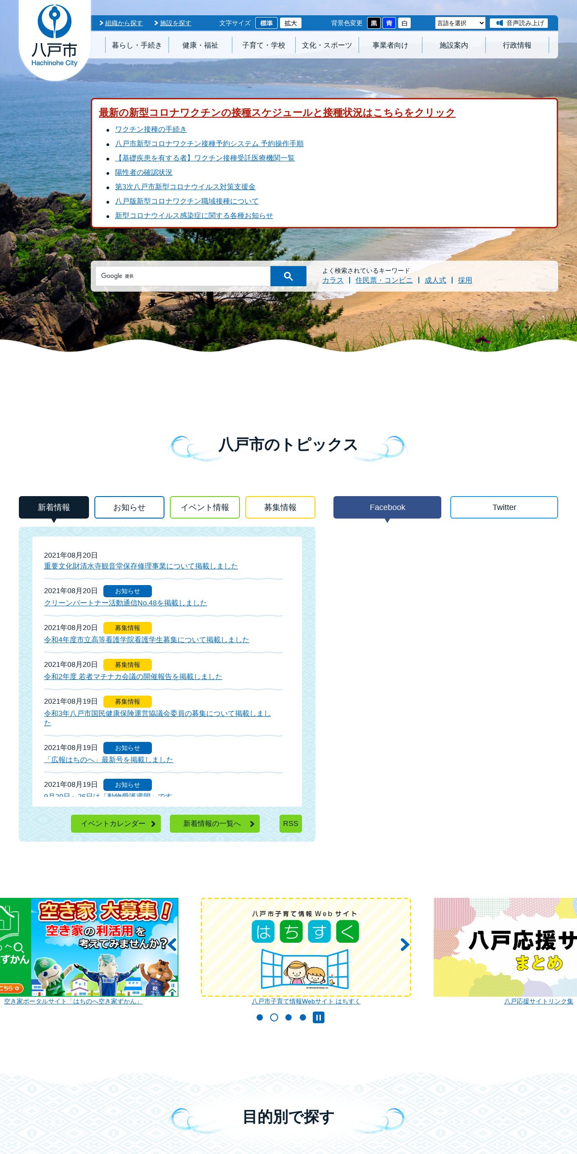
Task: Open クリーンパートナー活動通信No.48 news link
Action: point(125,603)
